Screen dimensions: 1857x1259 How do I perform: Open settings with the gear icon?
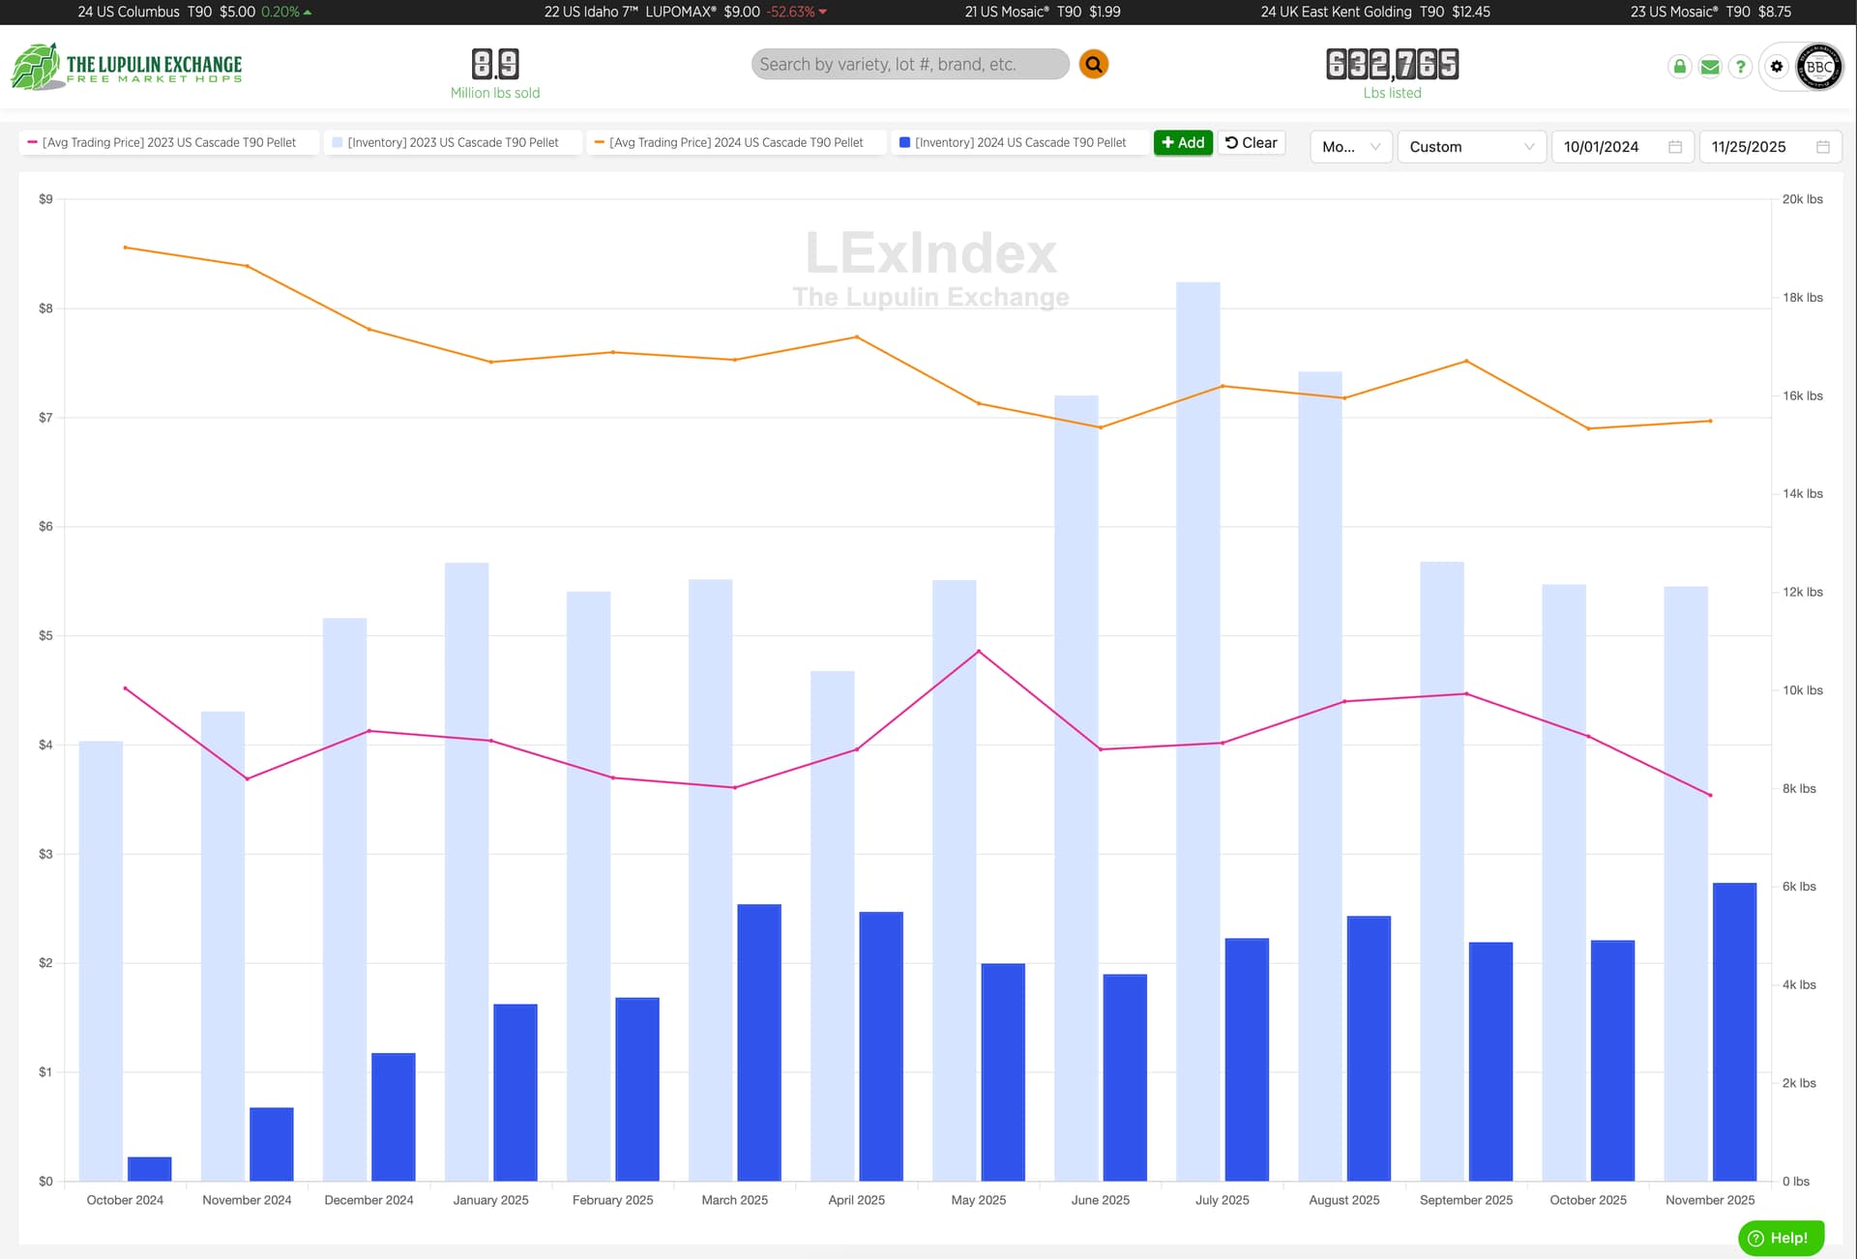click(x=1777, y=67)
